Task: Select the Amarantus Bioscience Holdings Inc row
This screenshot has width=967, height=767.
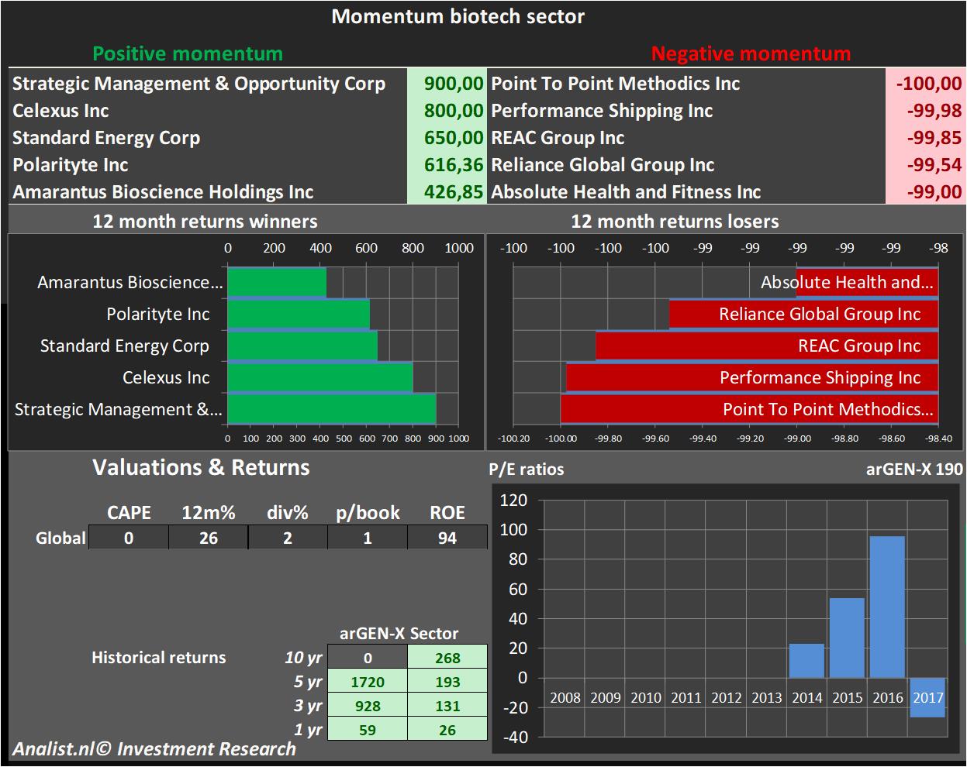Action: [x=163, y=192]
